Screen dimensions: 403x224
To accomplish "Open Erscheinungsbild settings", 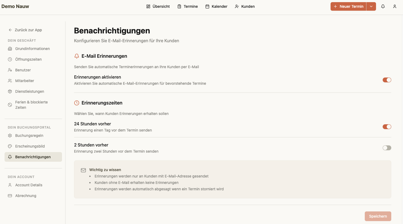I will 33,146.
